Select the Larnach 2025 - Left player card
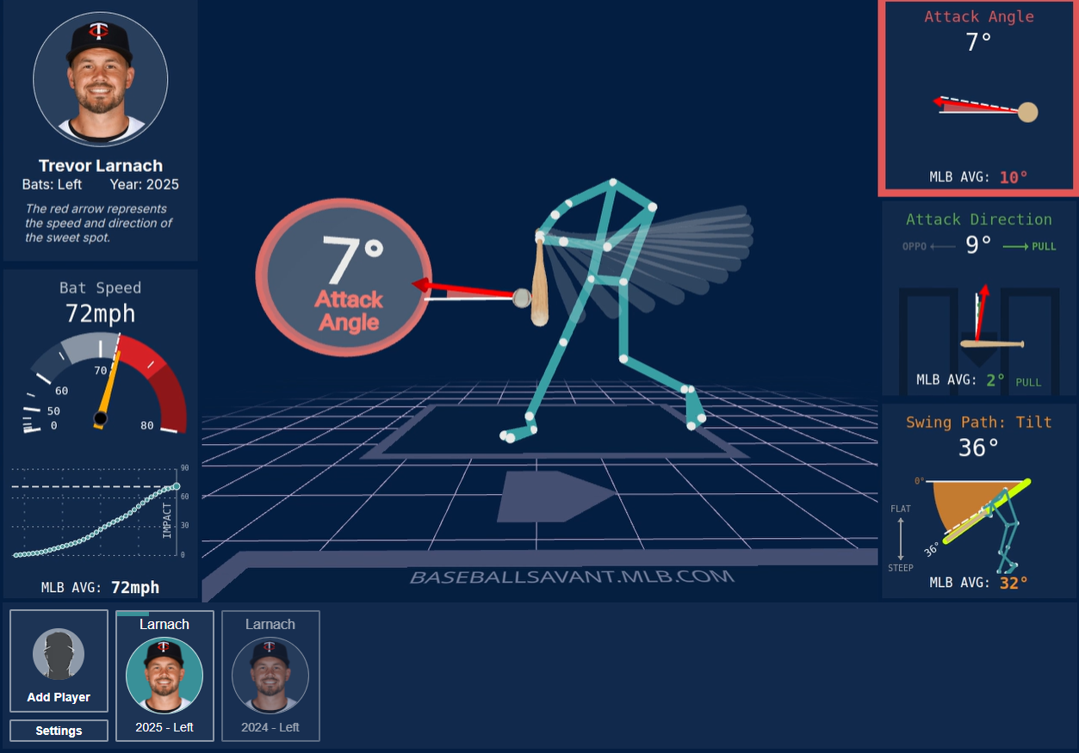1079x753 pixels. (164, 676)
